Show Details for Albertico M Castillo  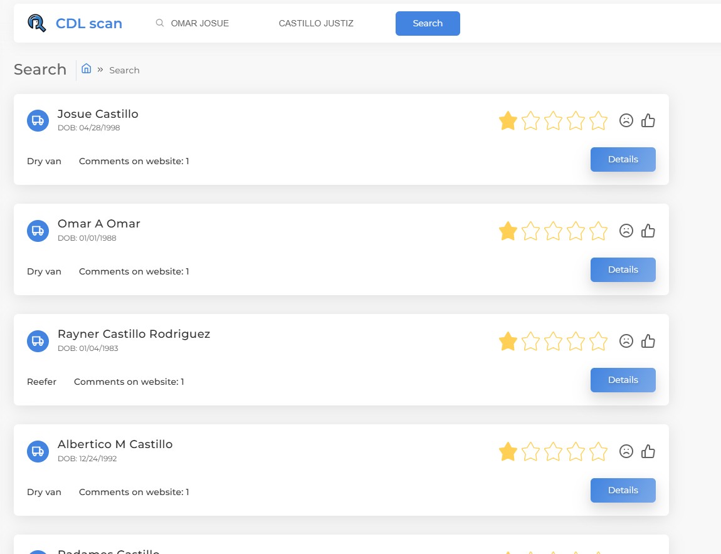[x=623, y=490]
